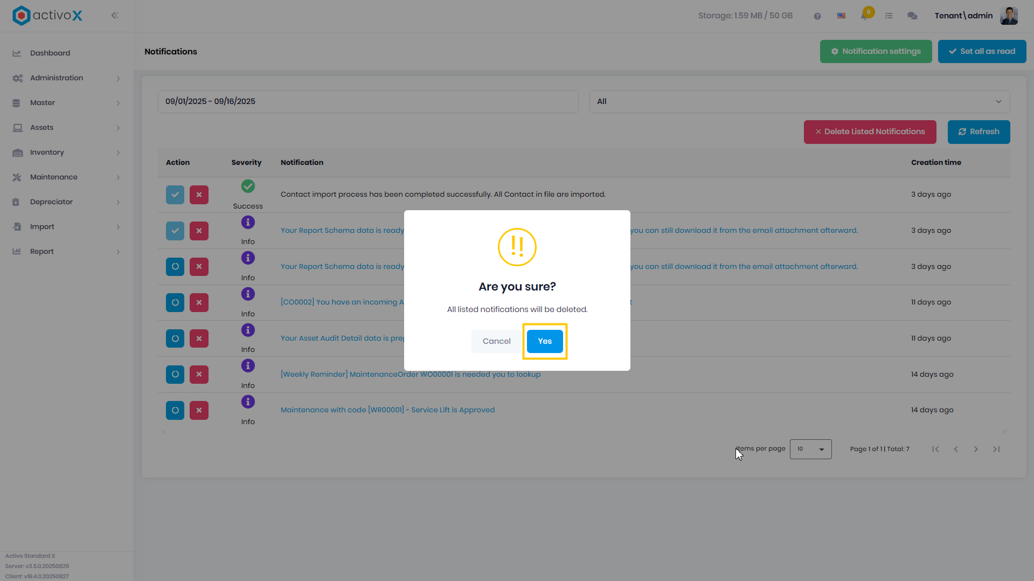The height and width of the screenshot is (581, 1034).
Task: Click the Assets laptop icon
Action: (17, 128)
